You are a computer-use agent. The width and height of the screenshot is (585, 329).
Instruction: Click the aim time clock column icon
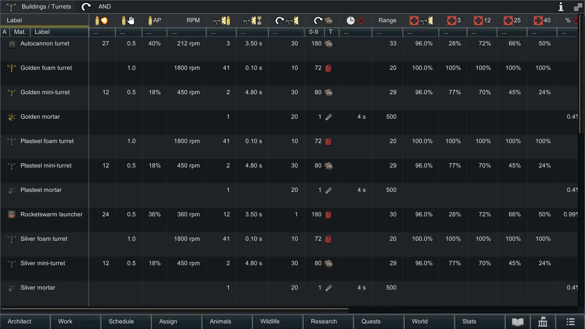point(355,21)
